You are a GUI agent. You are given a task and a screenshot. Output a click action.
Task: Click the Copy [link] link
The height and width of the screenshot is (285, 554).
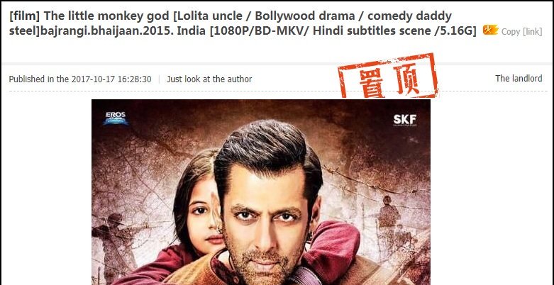521,31
